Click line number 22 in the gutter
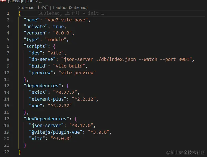The width and height of the screenshot is (207, 157). pos(7,152)
